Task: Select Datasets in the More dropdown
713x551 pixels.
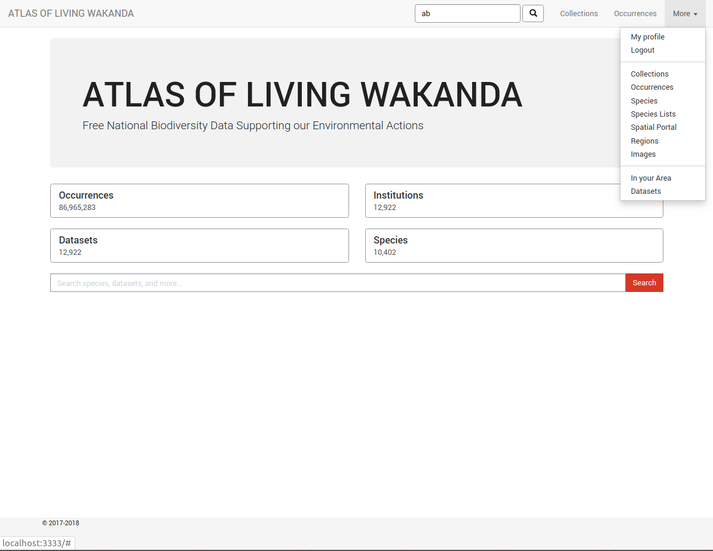Action: click(x=645, y=191)
